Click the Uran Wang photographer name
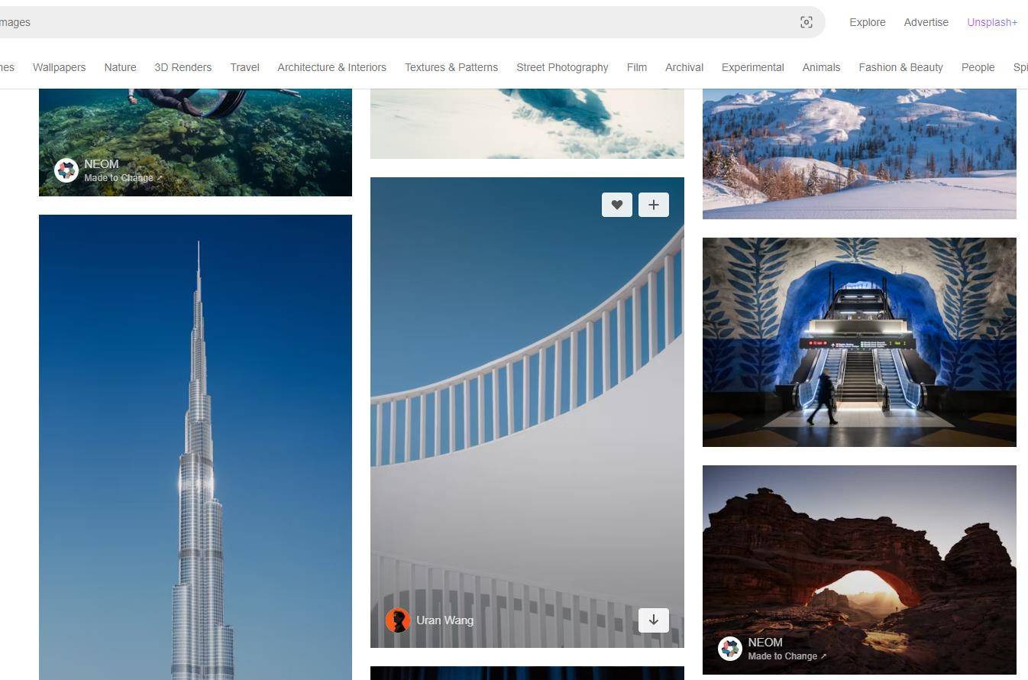Viewport: 1028px width, 680px height. tap(444, 620)
